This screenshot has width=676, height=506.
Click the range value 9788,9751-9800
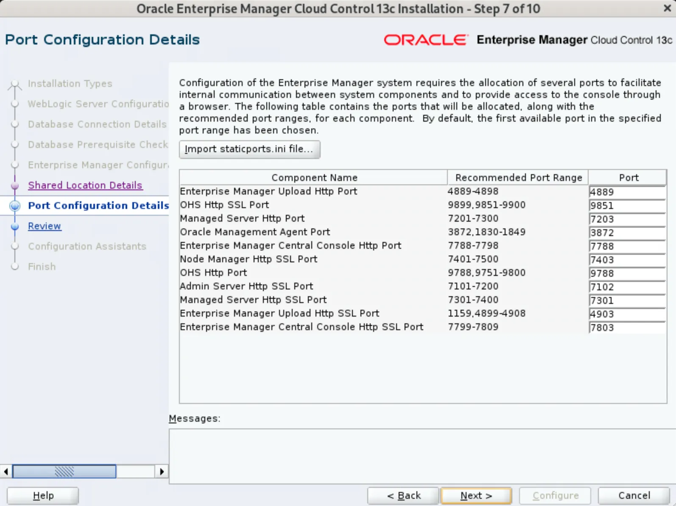(486, 272)
